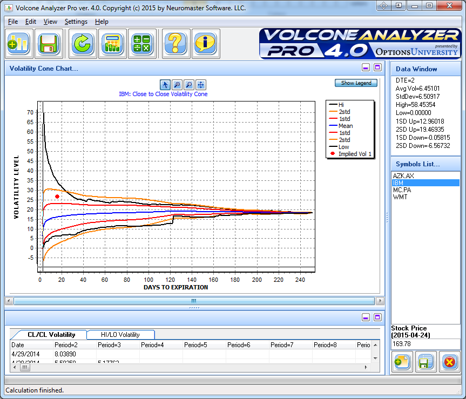Maximize the volatility data table panel
Image resolution: width=466 pixels, height=399 pixels.
coord(378,317)
